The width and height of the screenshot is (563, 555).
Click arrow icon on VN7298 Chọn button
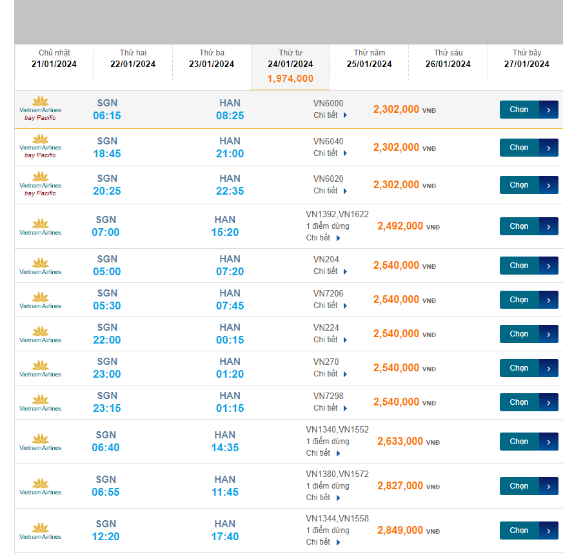click(548, 402)
